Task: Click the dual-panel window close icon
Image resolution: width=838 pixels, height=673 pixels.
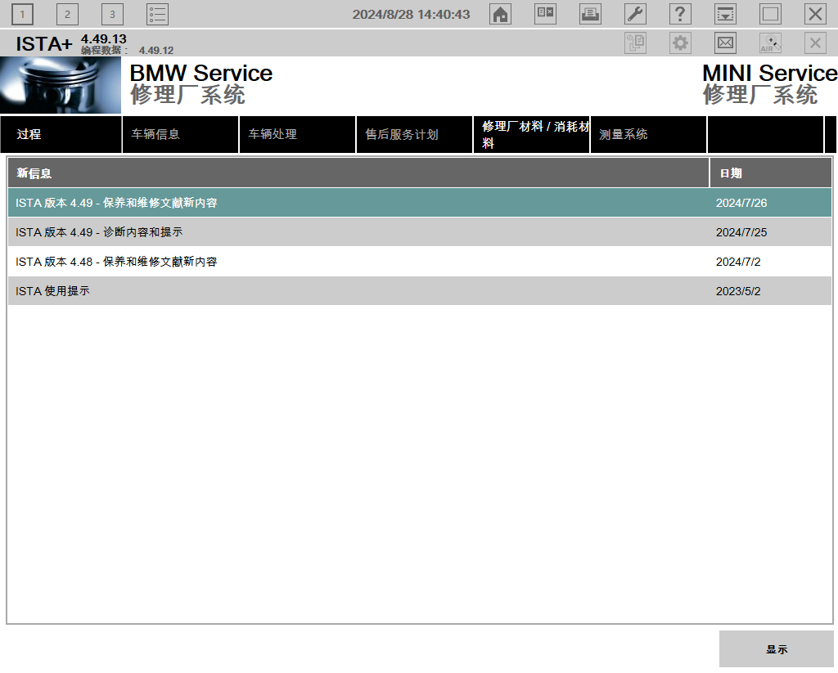Action: 545,15
